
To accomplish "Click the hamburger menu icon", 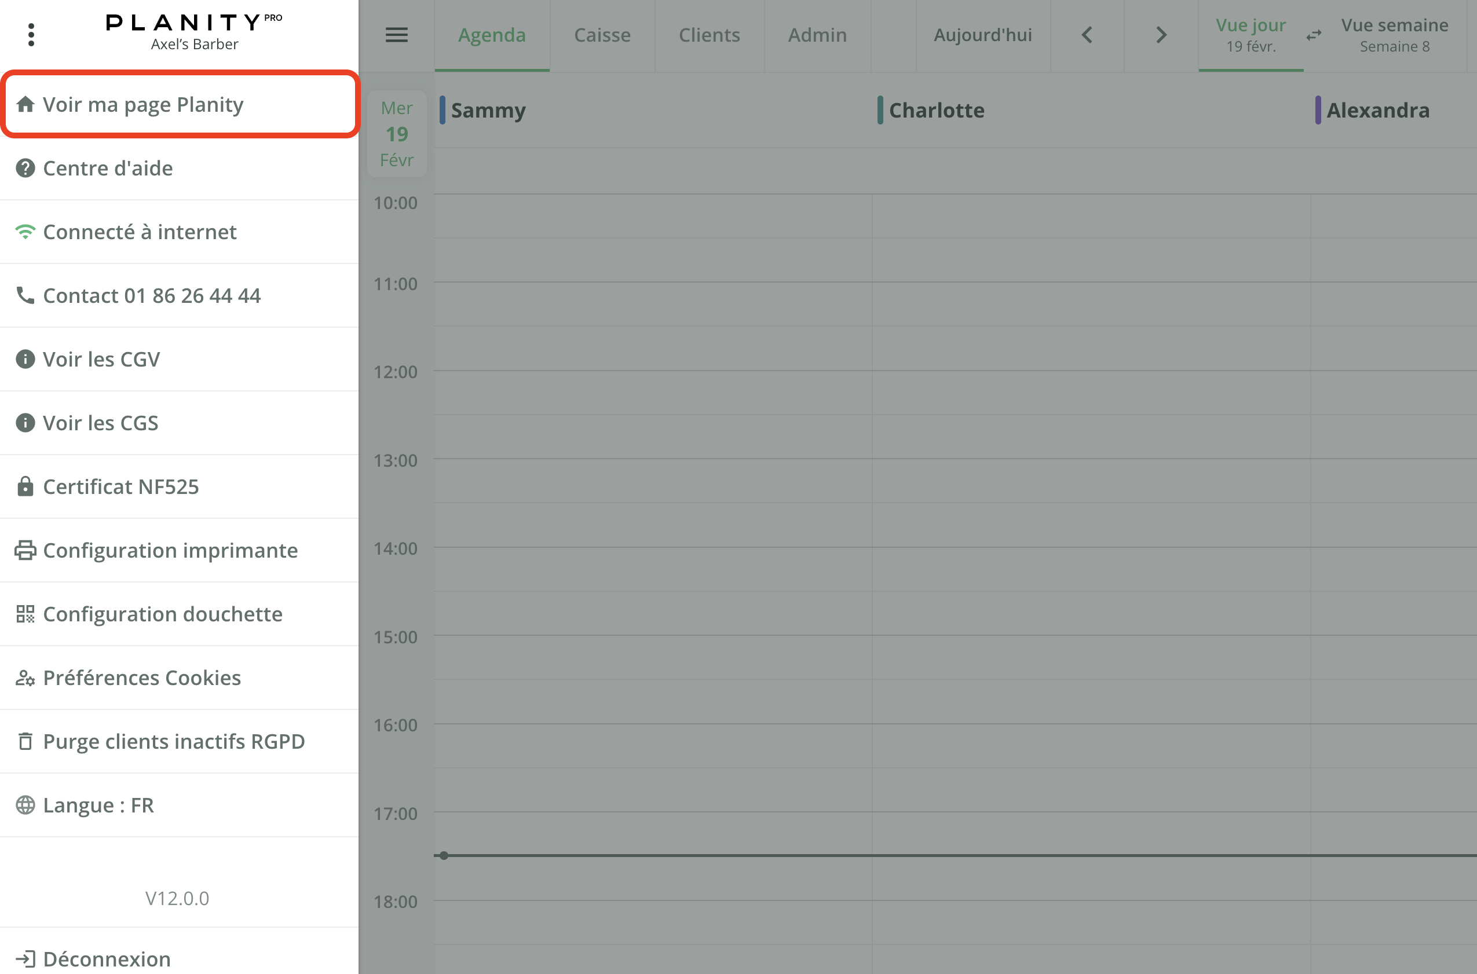I will point(396,35).
